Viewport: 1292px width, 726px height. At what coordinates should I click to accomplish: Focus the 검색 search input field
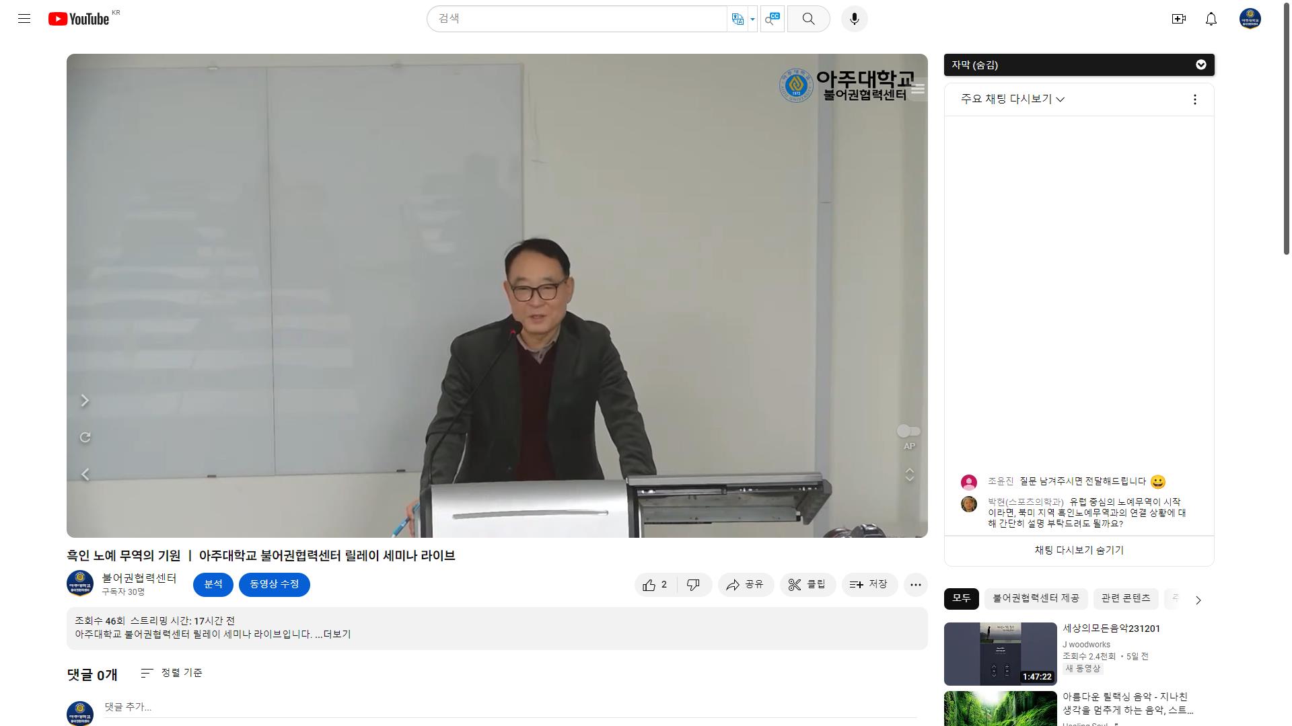(577, 19)
